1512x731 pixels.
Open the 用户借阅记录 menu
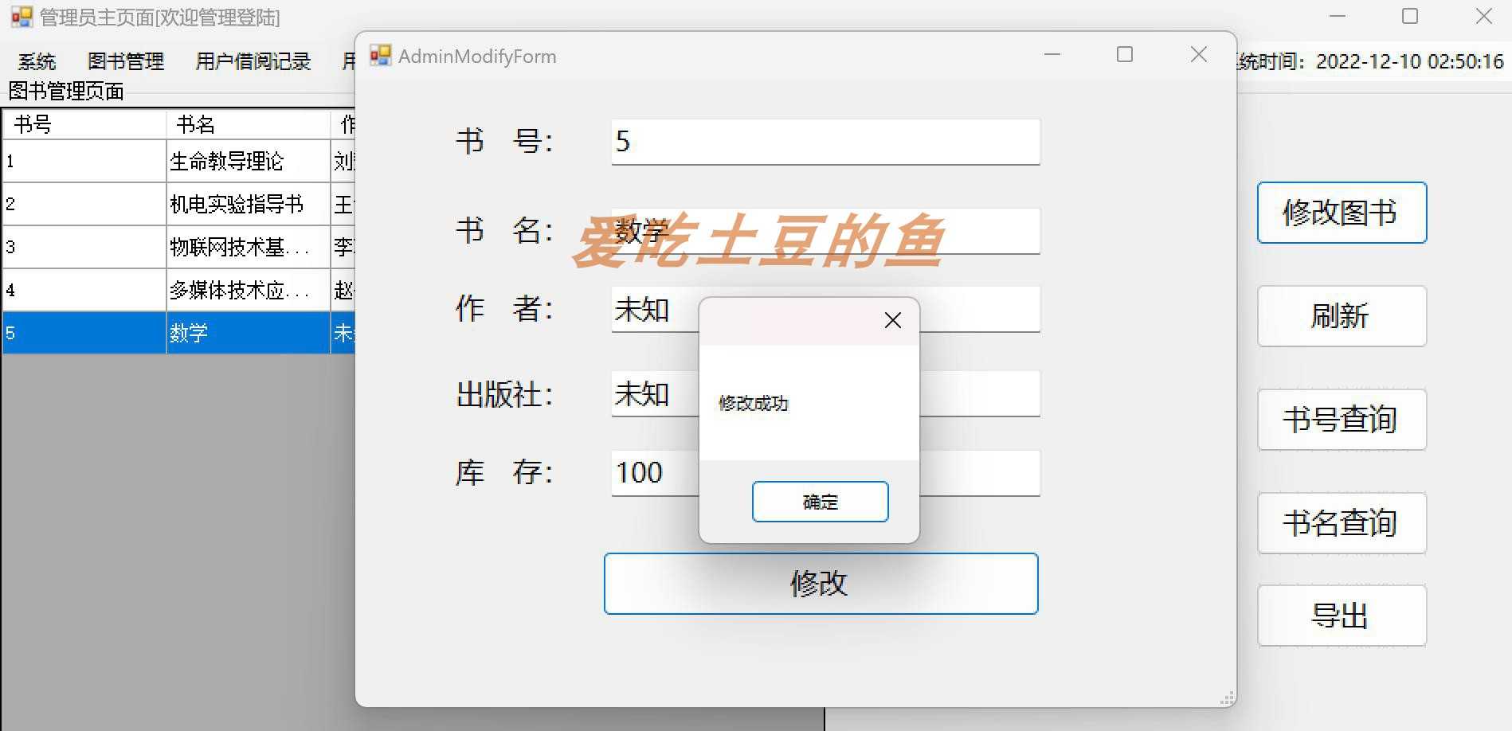click(252, 61)
